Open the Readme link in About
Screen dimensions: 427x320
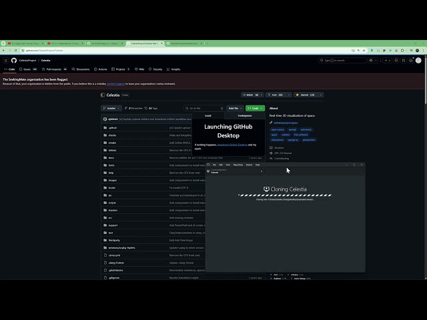pyautogui.click(x=279, y=148)
